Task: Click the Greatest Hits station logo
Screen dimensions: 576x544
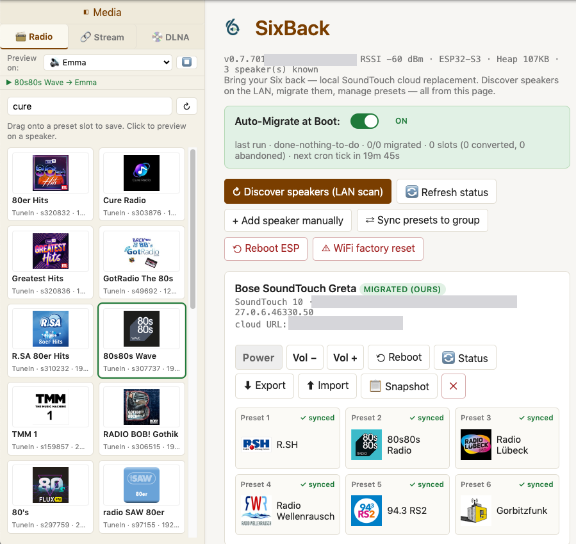Action: 51,251
